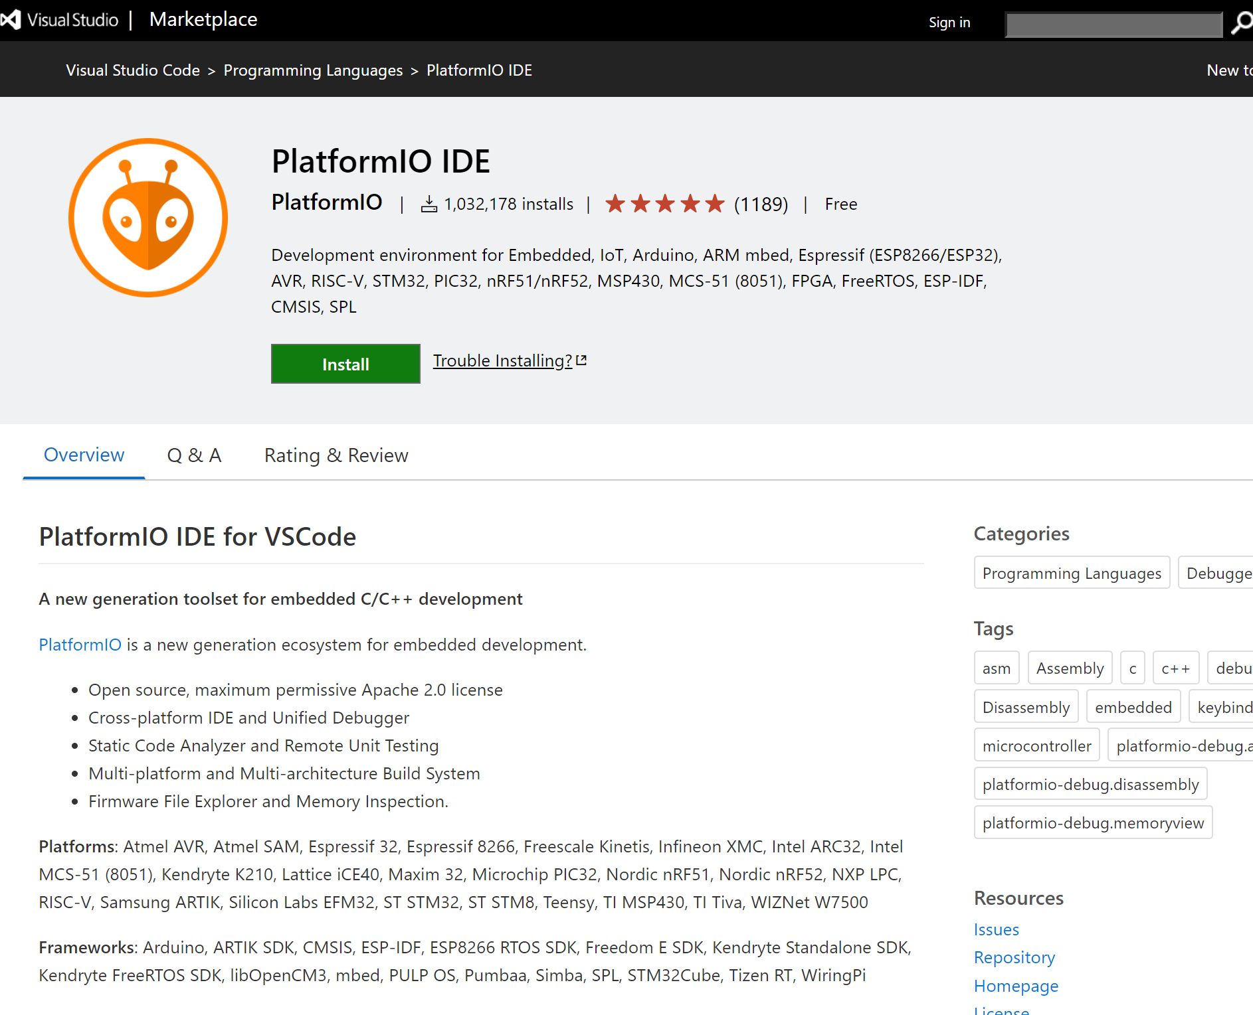Select the embedded tag
Viewport: 1253px width, 1015px height.
(x=1133, y=706)
